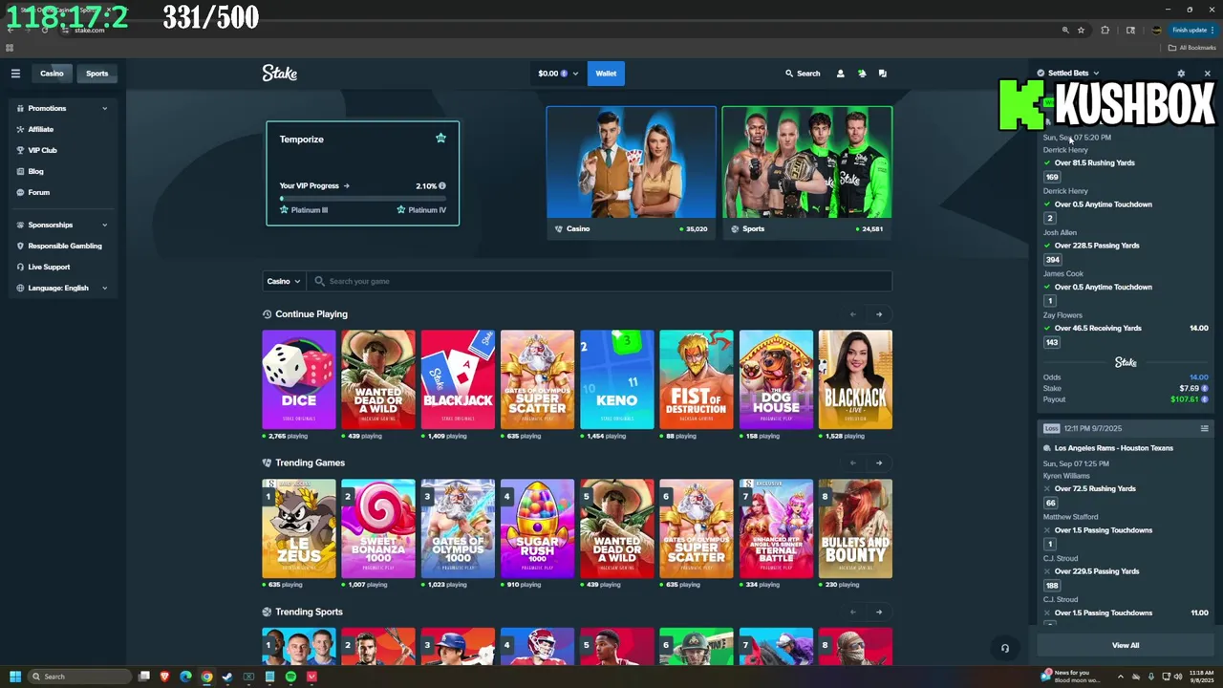Open the All Bookmarks folder
Image resolution: width=1223 pixels, height=688 pixels.
[x=1191, y=48]
